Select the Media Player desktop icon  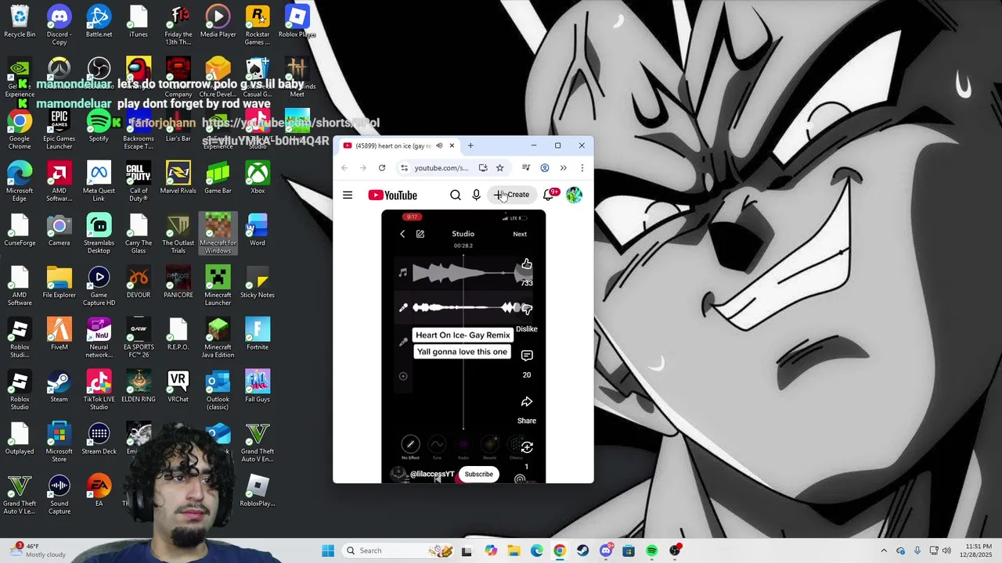point(218,22)
